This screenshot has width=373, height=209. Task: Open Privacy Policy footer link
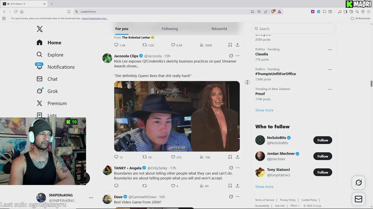[x=288, y=200]
